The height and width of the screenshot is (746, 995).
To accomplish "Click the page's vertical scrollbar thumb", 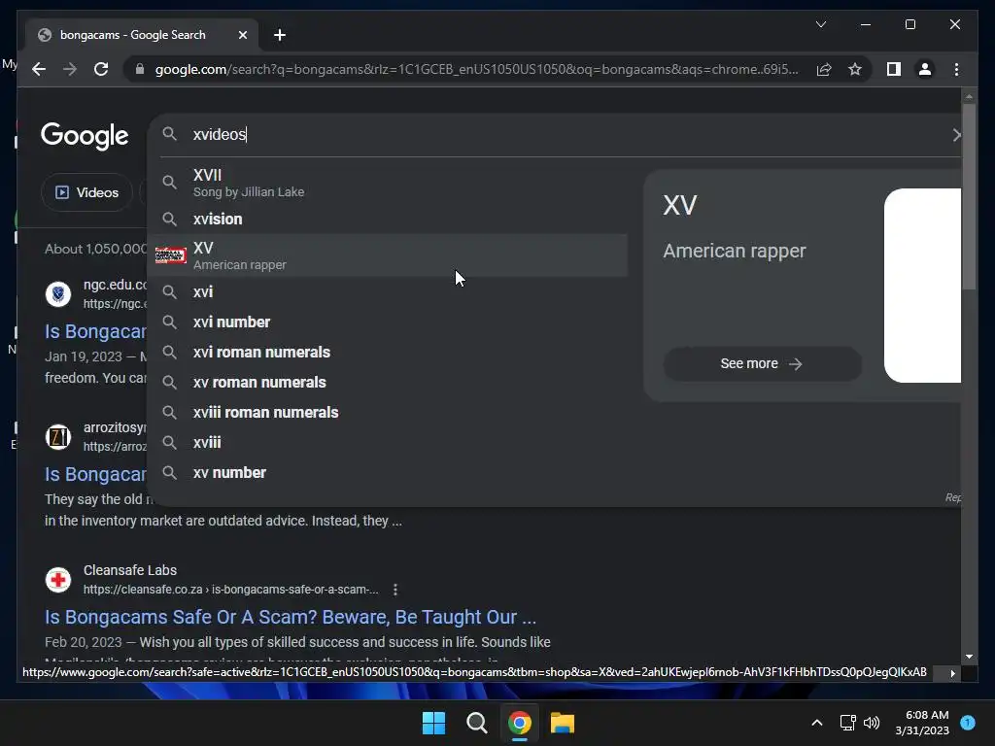I will pos(969,196).
